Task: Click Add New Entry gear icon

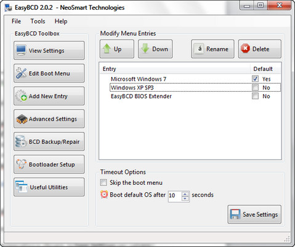Action: [21, 95]
